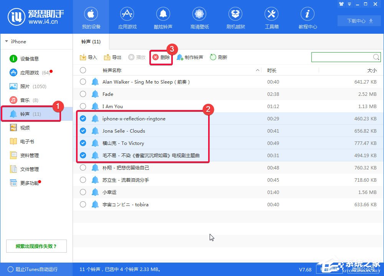Switch to the 铃声 (11) tab
This screenshot has height=276, width=384.
[x=90, y=42]
